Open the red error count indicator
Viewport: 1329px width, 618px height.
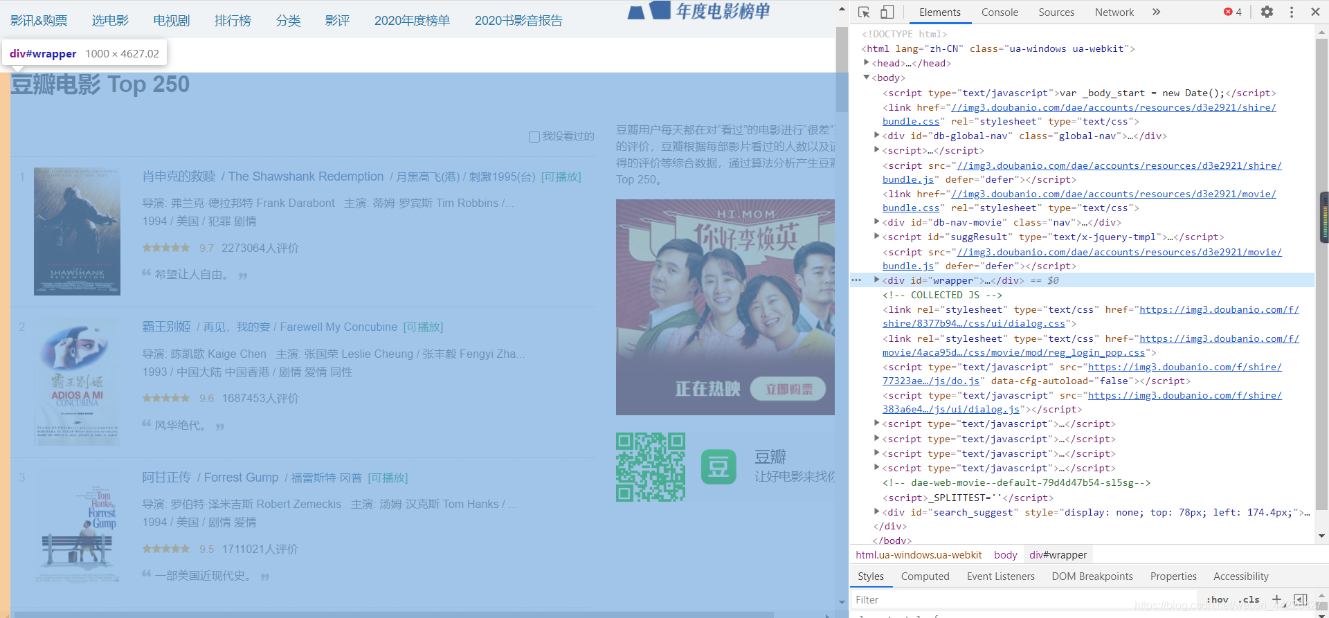point(1233,12)
